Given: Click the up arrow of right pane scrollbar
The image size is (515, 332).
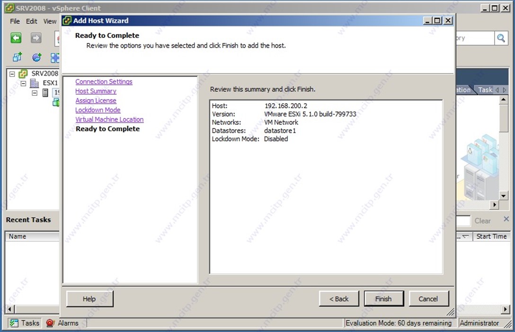Looking at the screenshot, I should click(503, 99).
